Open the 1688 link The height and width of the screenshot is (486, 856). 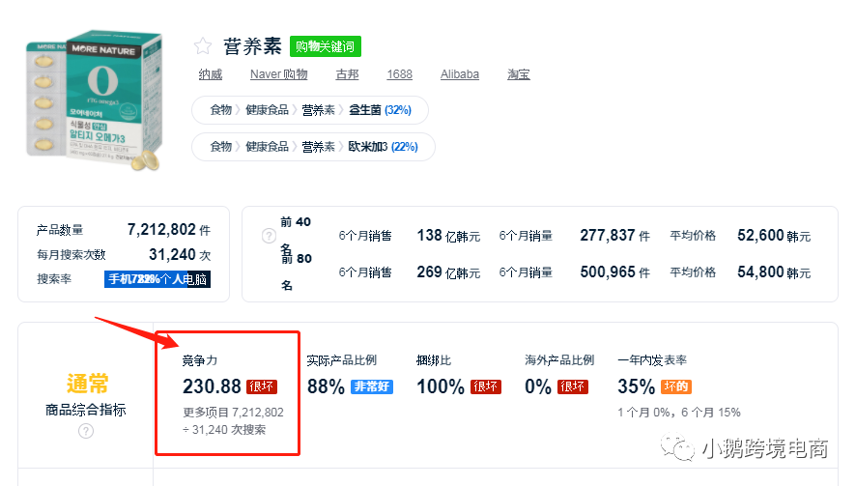400,74
